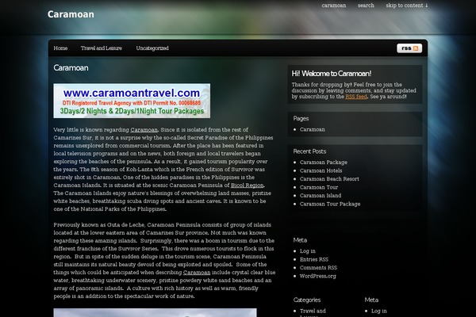Click the 'Categories' sidebar heading
Image resolution: width=476 pixels, height=317 pixels.
pos(307,300)
